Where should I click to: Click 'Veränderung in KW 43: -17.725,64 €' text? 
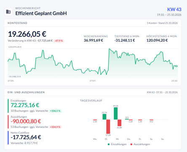coord(30,41)
